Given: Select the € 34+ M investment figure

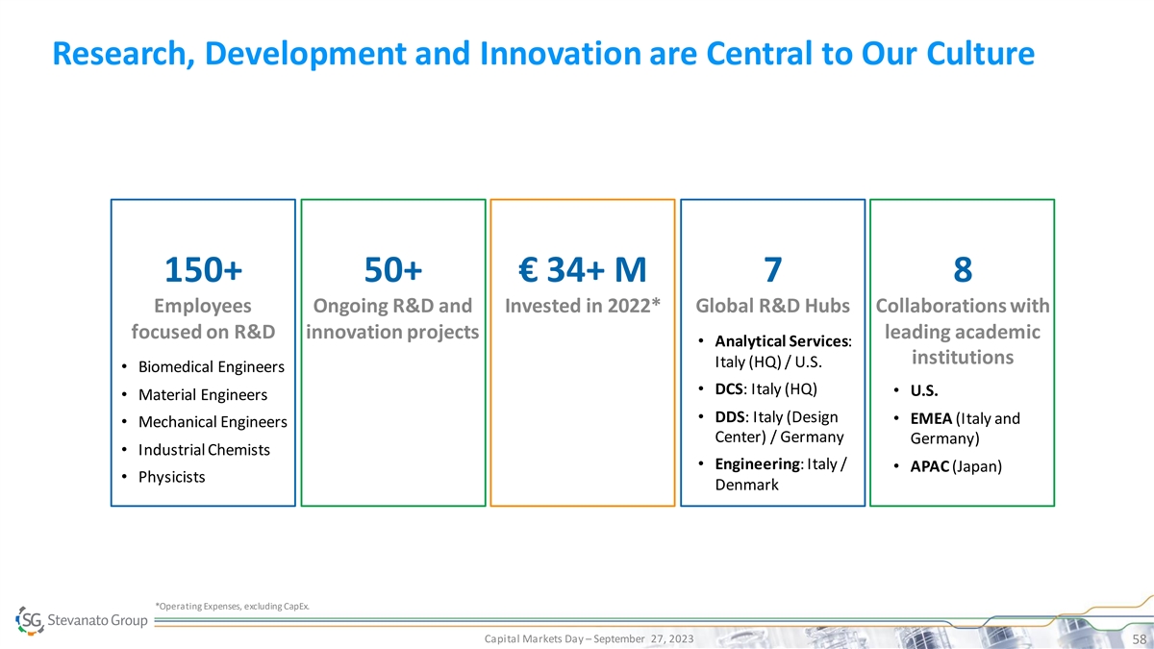Looking at the screenshot, I should point(582,271).
